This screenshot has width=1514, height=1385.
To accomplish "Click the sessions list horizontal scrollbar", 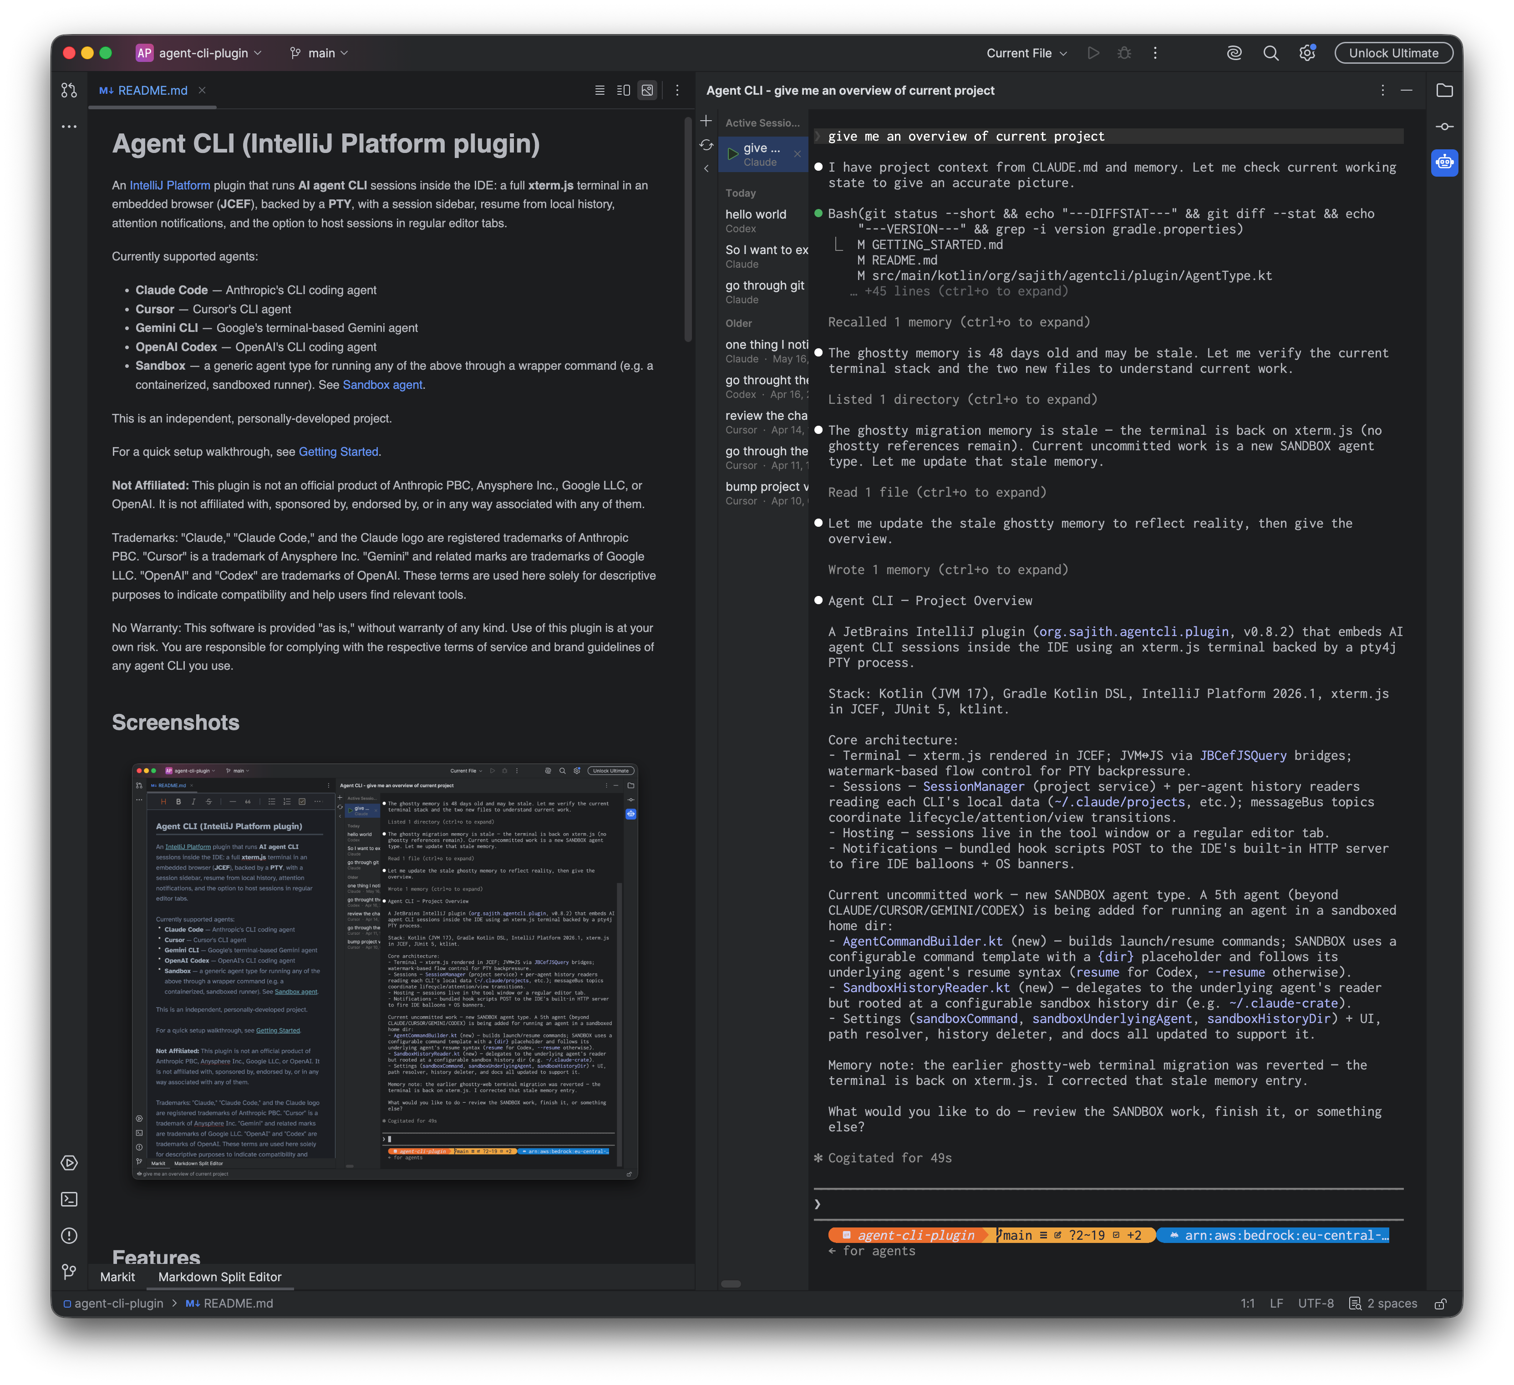I will [731, 1283].
